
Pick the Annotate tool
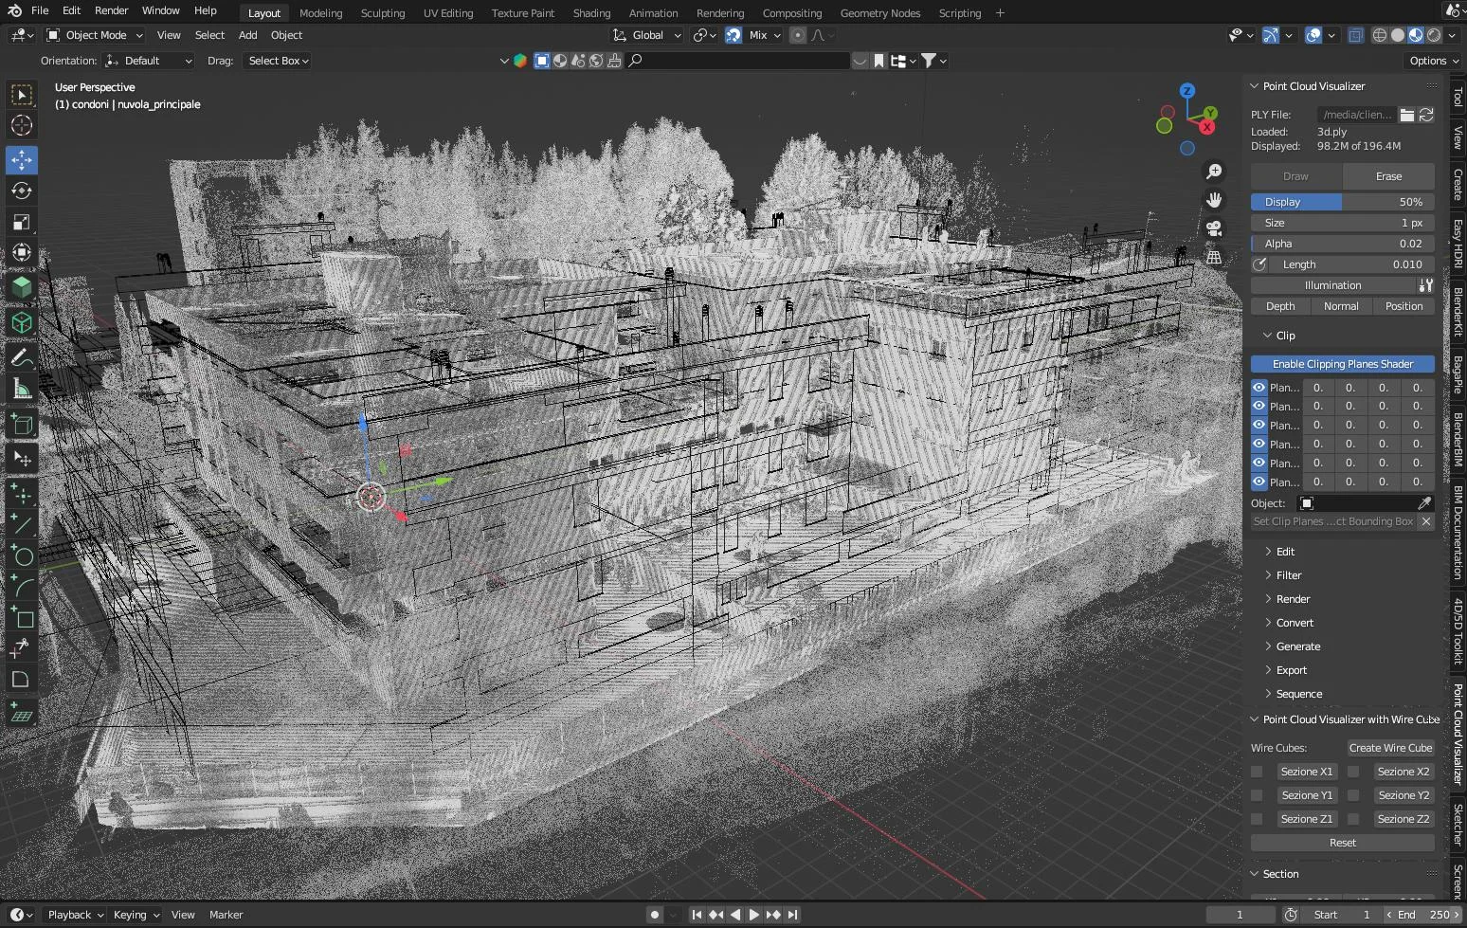21,357
